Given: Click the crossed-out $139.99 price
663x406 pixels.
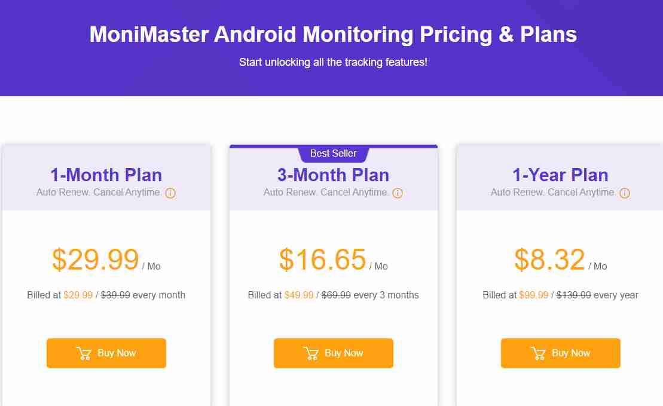Looking at the screenshot, I should tap(573, 295).
